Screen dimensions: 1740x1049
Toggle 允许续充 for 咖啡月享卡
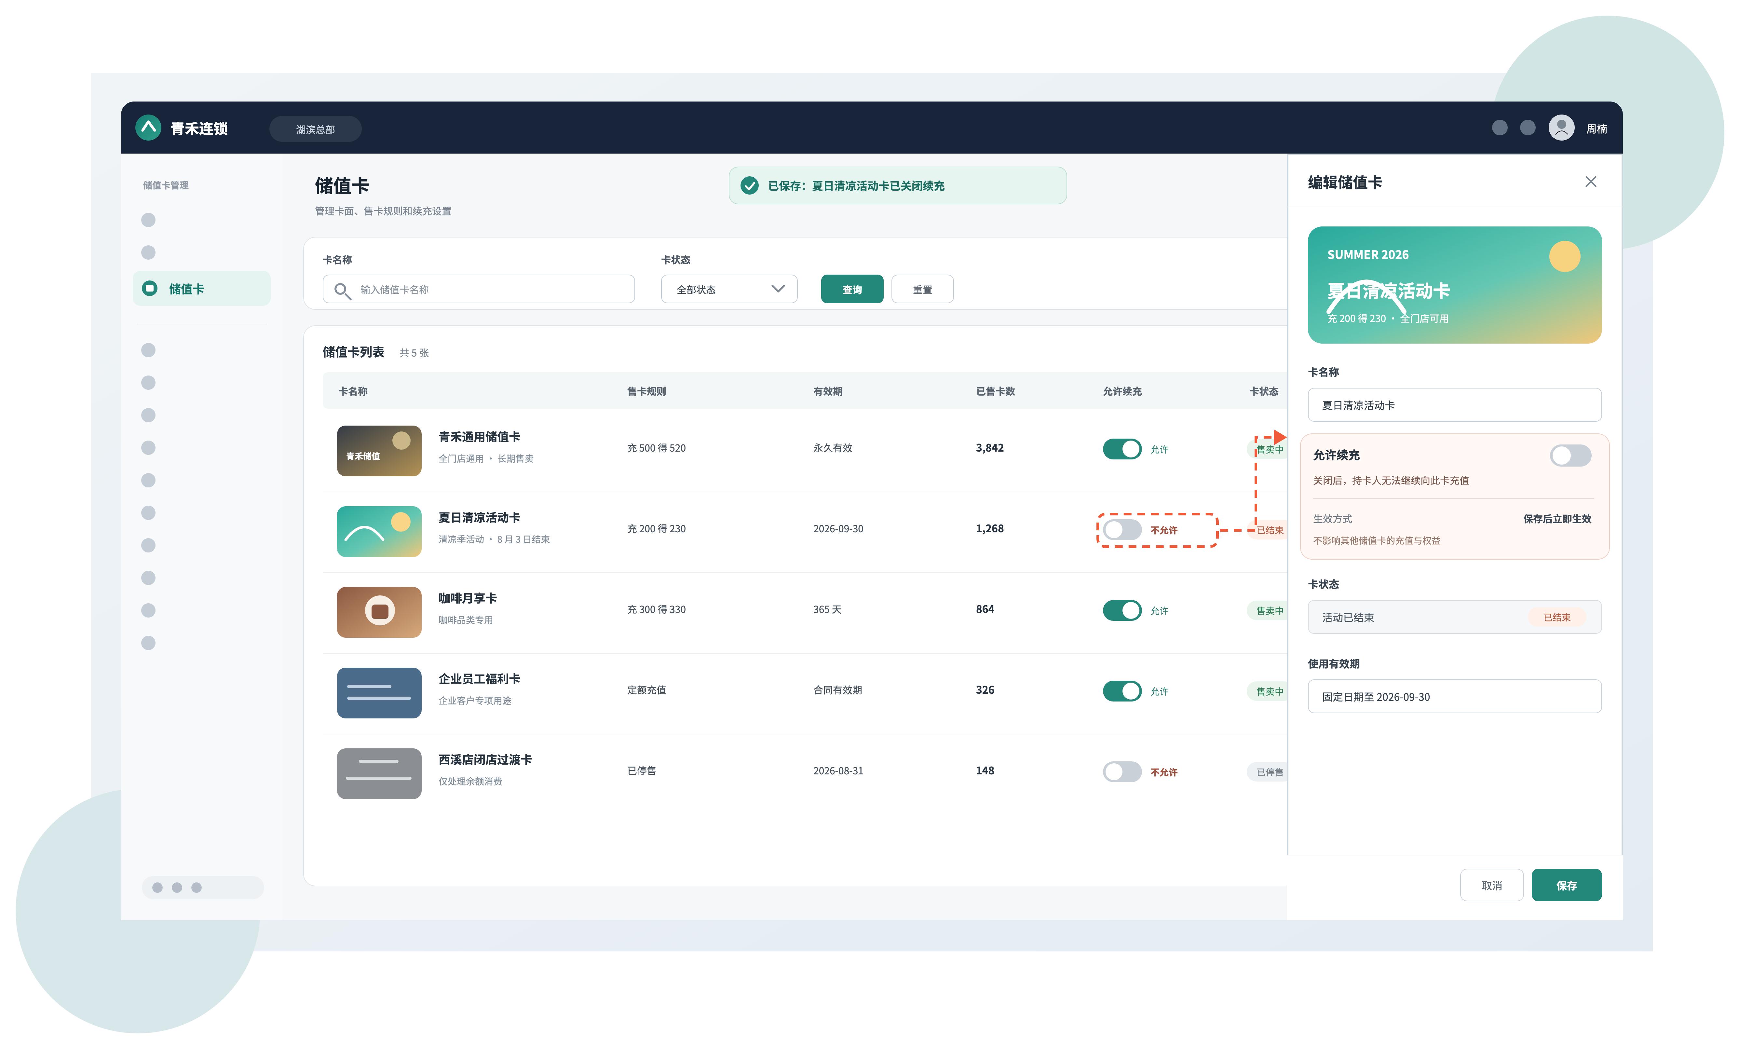coord(1122,610)
